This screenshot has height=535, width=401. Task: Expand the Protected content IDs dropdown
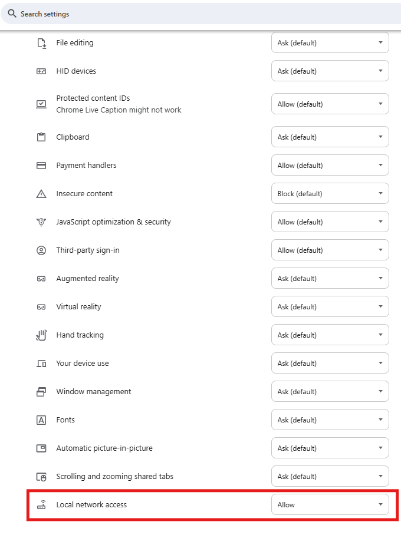pos(330,104)
